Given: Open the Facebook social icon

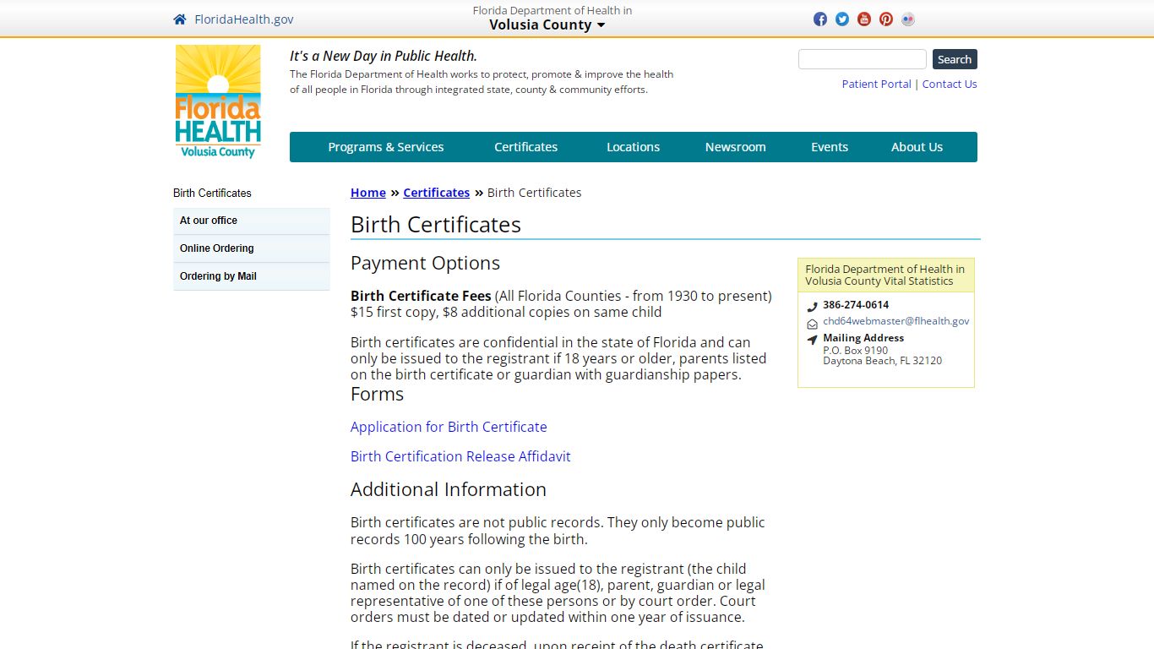Looking at the screenshot, I should tap(820, 19).
